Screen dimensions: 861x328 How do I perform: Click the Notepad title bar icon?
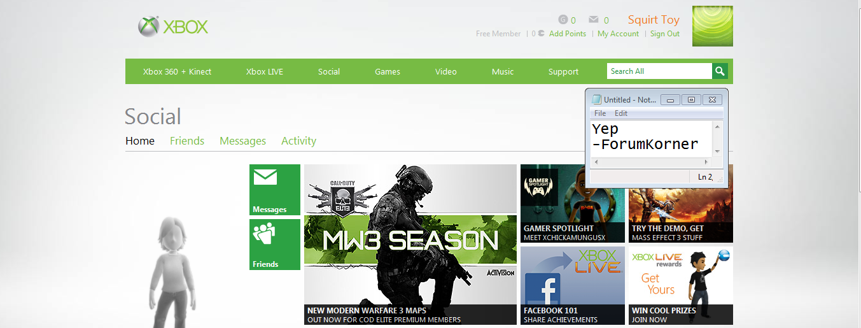pos(596,99)
